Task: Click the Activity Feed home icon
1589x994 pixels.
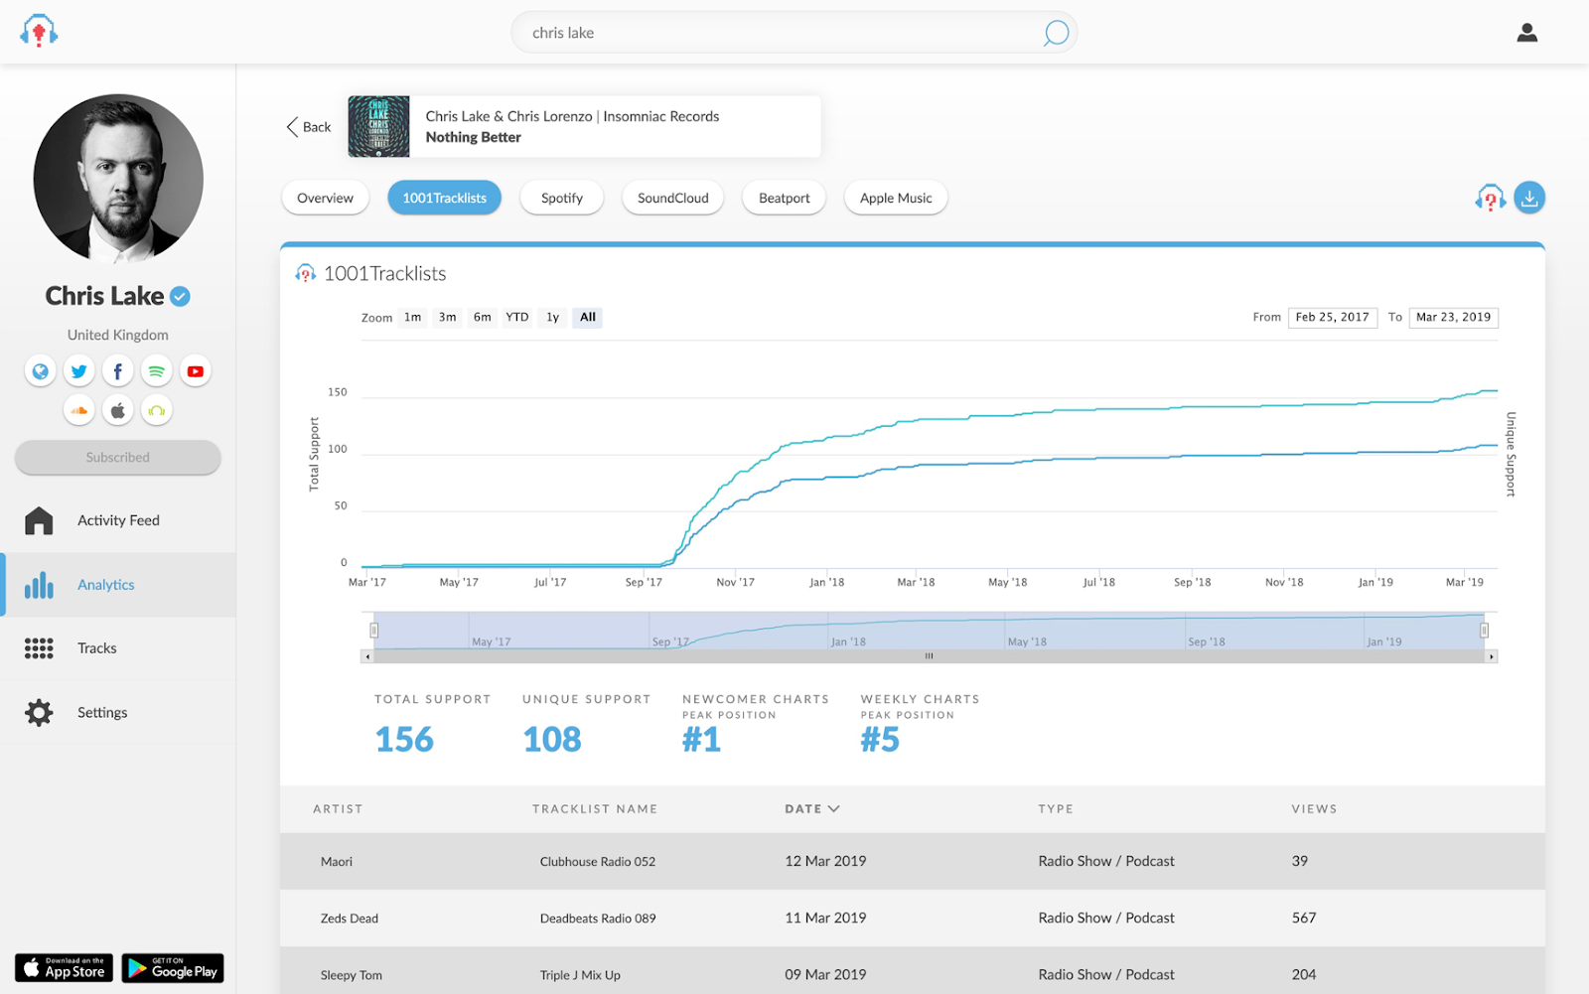Action: pos(39,520)
